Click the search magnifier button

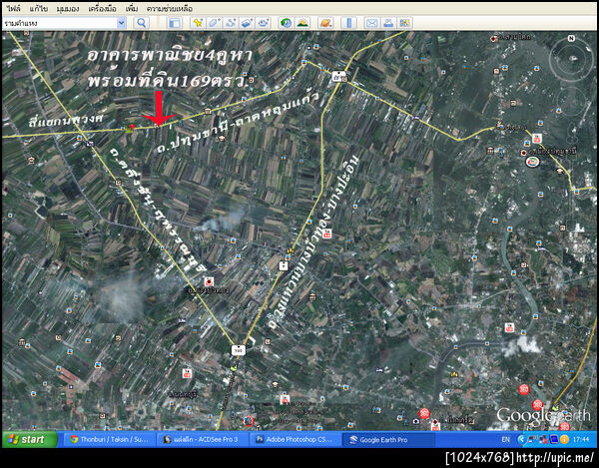point(142,23)
